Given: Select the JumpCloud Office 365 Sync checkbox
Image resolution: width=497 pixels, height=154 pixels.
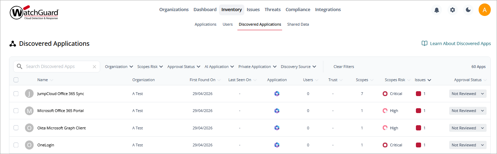Looking at the screenshot, I should (16, 94).
